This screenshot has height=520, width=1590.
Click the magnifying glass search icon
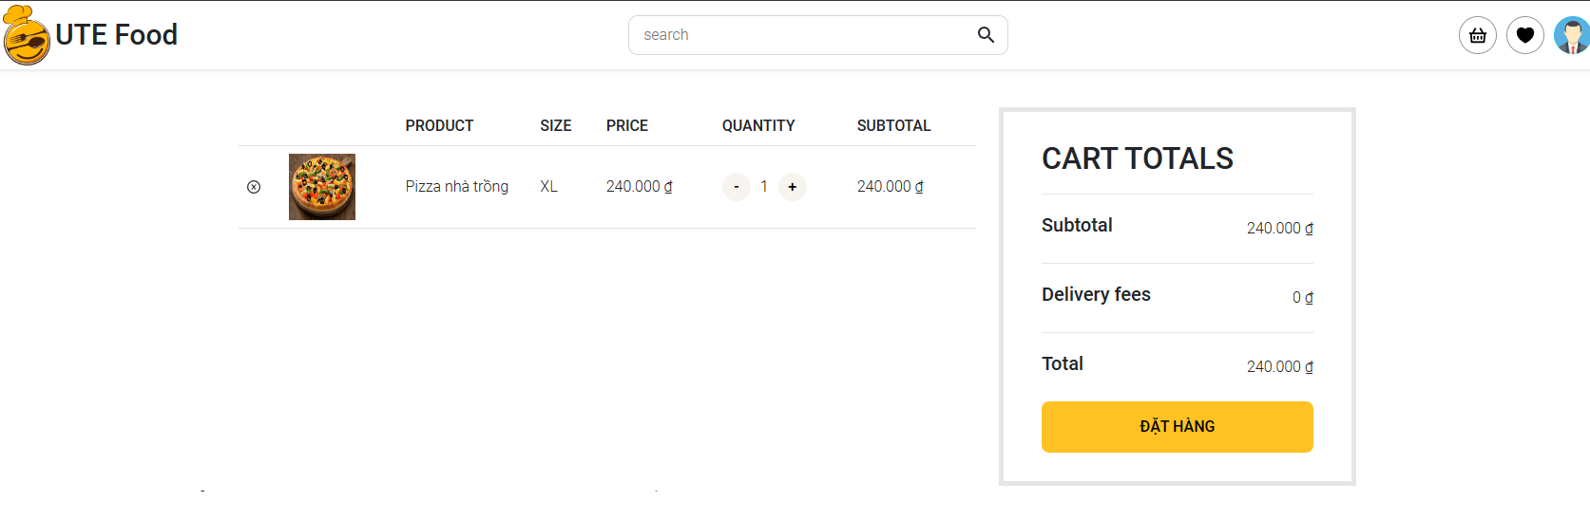[x=986, y=35]
